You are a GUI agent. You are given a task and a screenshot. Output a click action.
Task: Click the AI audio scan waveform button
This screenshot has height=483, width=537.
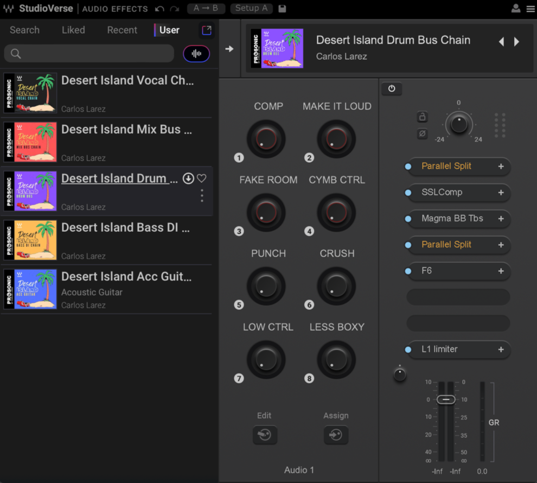pos(196,54)
